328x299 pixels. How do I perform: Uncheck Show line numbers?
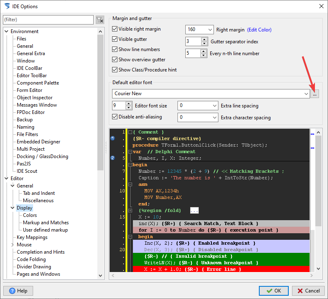click(x=115, y=49)
